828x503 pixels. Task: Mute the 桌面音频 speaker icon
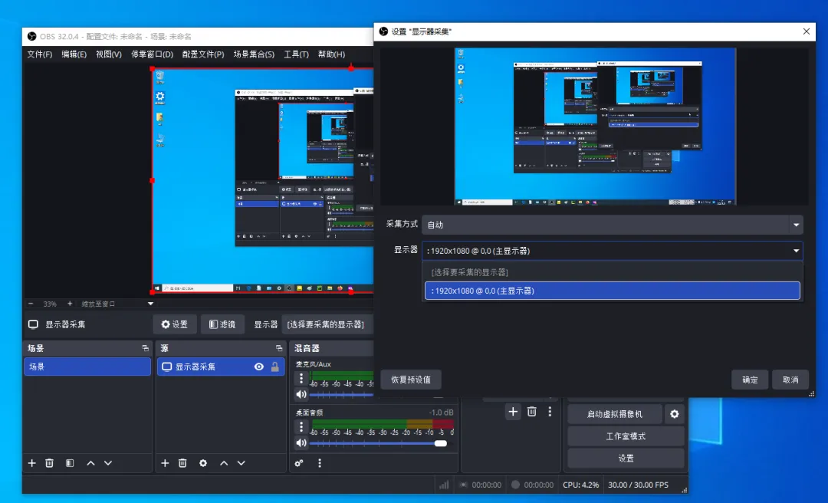(x=301, y=442)
